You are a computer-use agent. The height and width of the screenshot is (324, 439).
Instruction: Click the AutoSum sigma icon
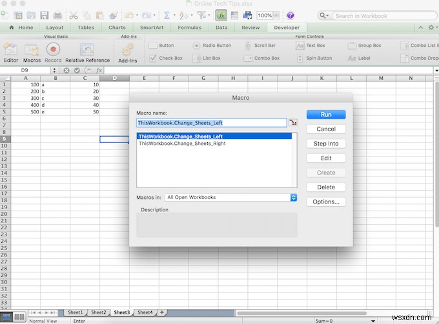(x=167, y=15)
